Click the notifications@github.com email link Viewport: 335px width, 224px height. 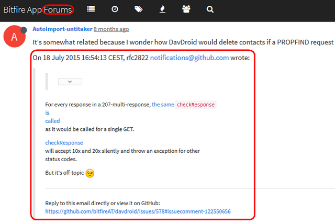[x=189, y=58]
